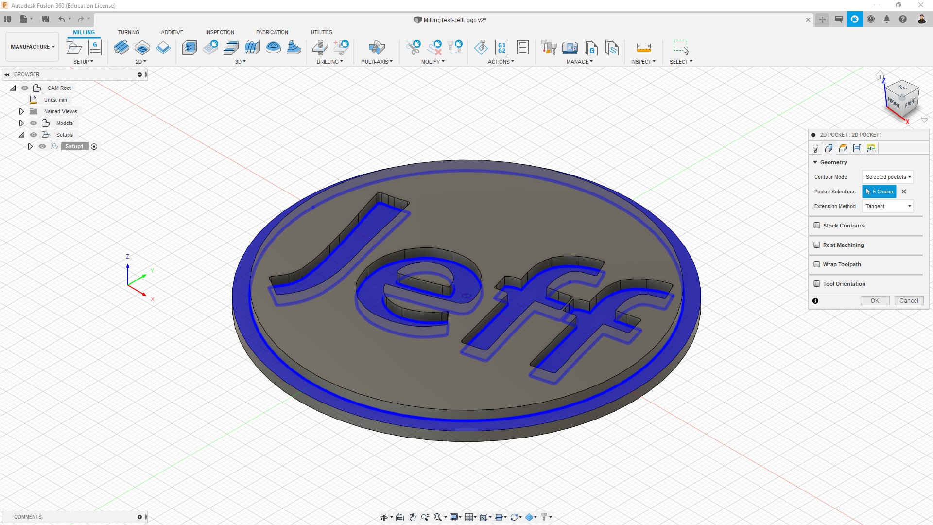Click the New Setup folder icon
The width and height of the screenshot is (933, 525).
pyautogui.click(x=74, y=47)
